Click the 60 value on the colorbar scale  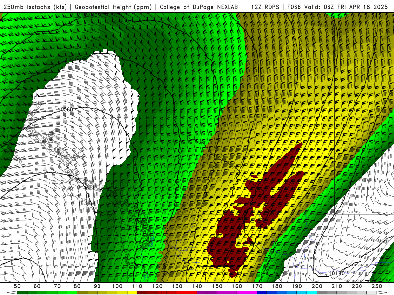37,286
